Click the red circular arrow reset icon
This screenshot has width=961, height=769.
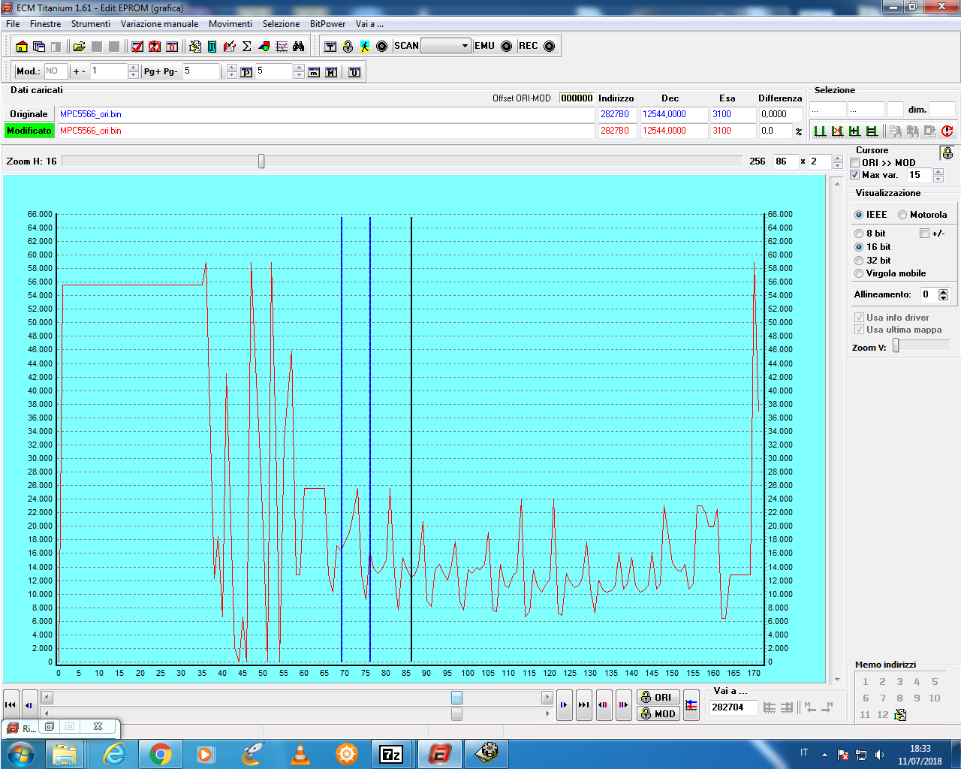947,131
